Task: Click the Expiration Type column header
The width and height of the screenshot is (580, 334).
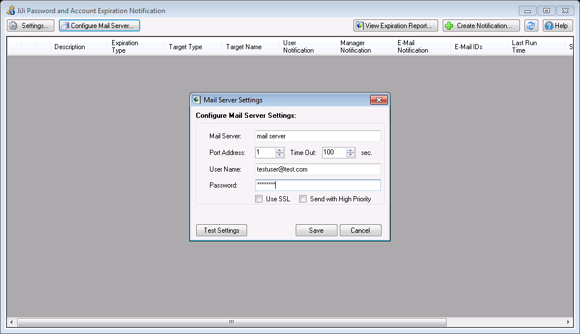Action: tap(136, 46)
